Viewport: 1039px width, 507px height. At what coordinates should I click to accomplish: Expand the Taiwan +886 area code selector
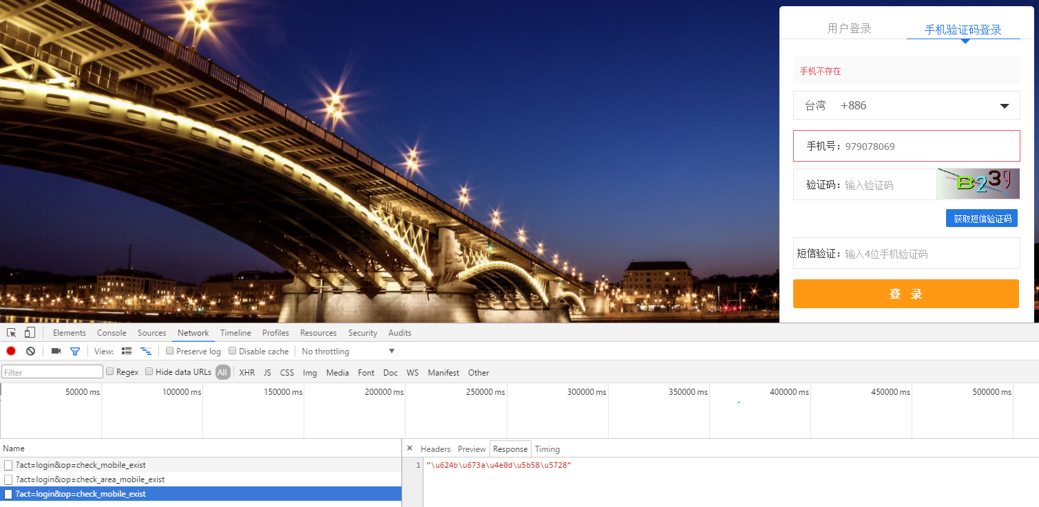(906, 106)
